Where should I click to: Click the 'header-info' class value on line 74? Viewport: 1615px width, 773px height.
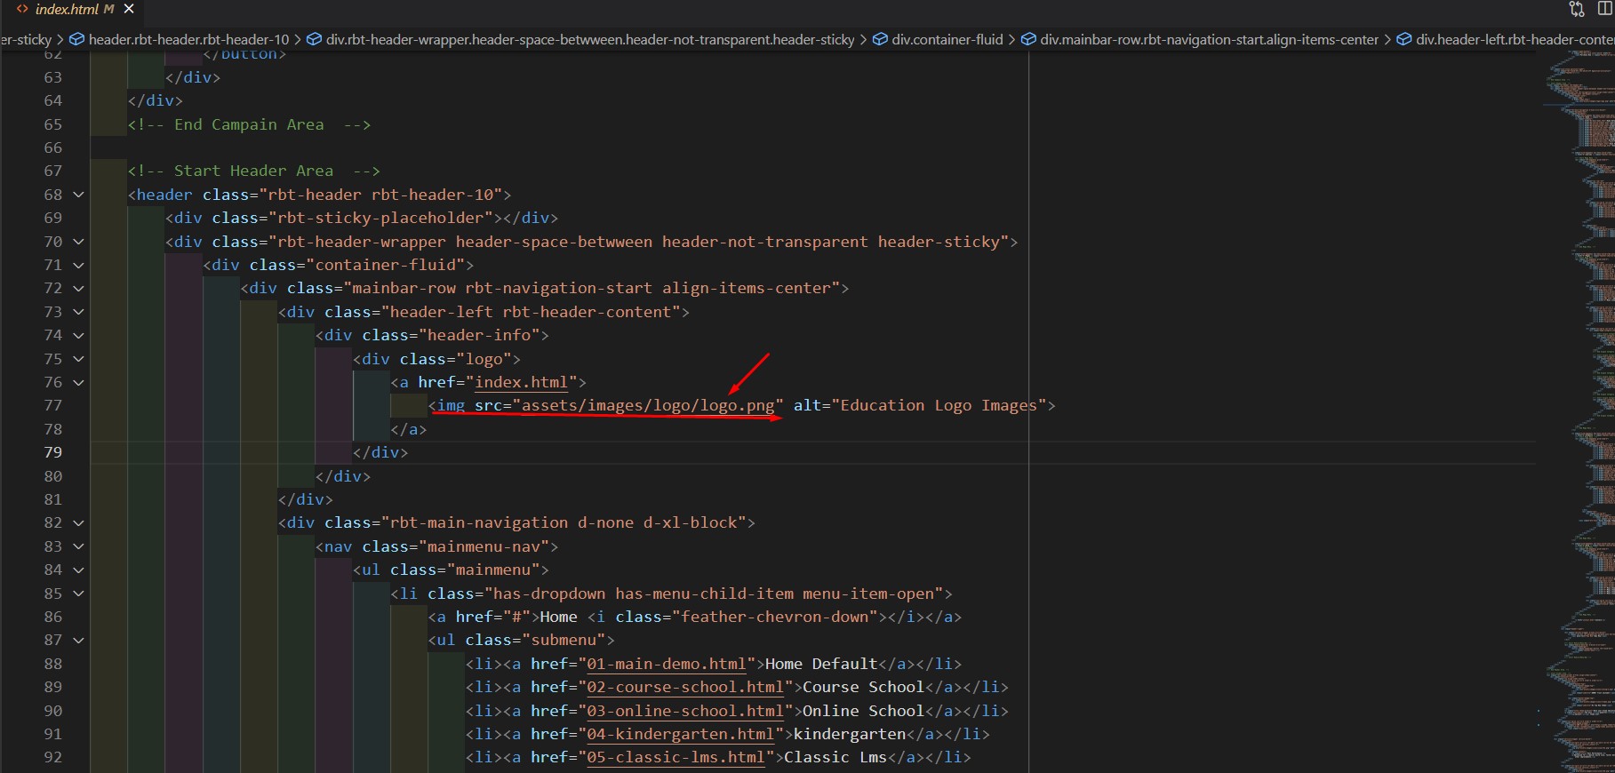pos(479,335)
